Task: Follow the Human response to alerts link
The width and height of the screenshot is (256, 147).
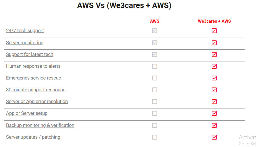Action: [x=33, y=66]
